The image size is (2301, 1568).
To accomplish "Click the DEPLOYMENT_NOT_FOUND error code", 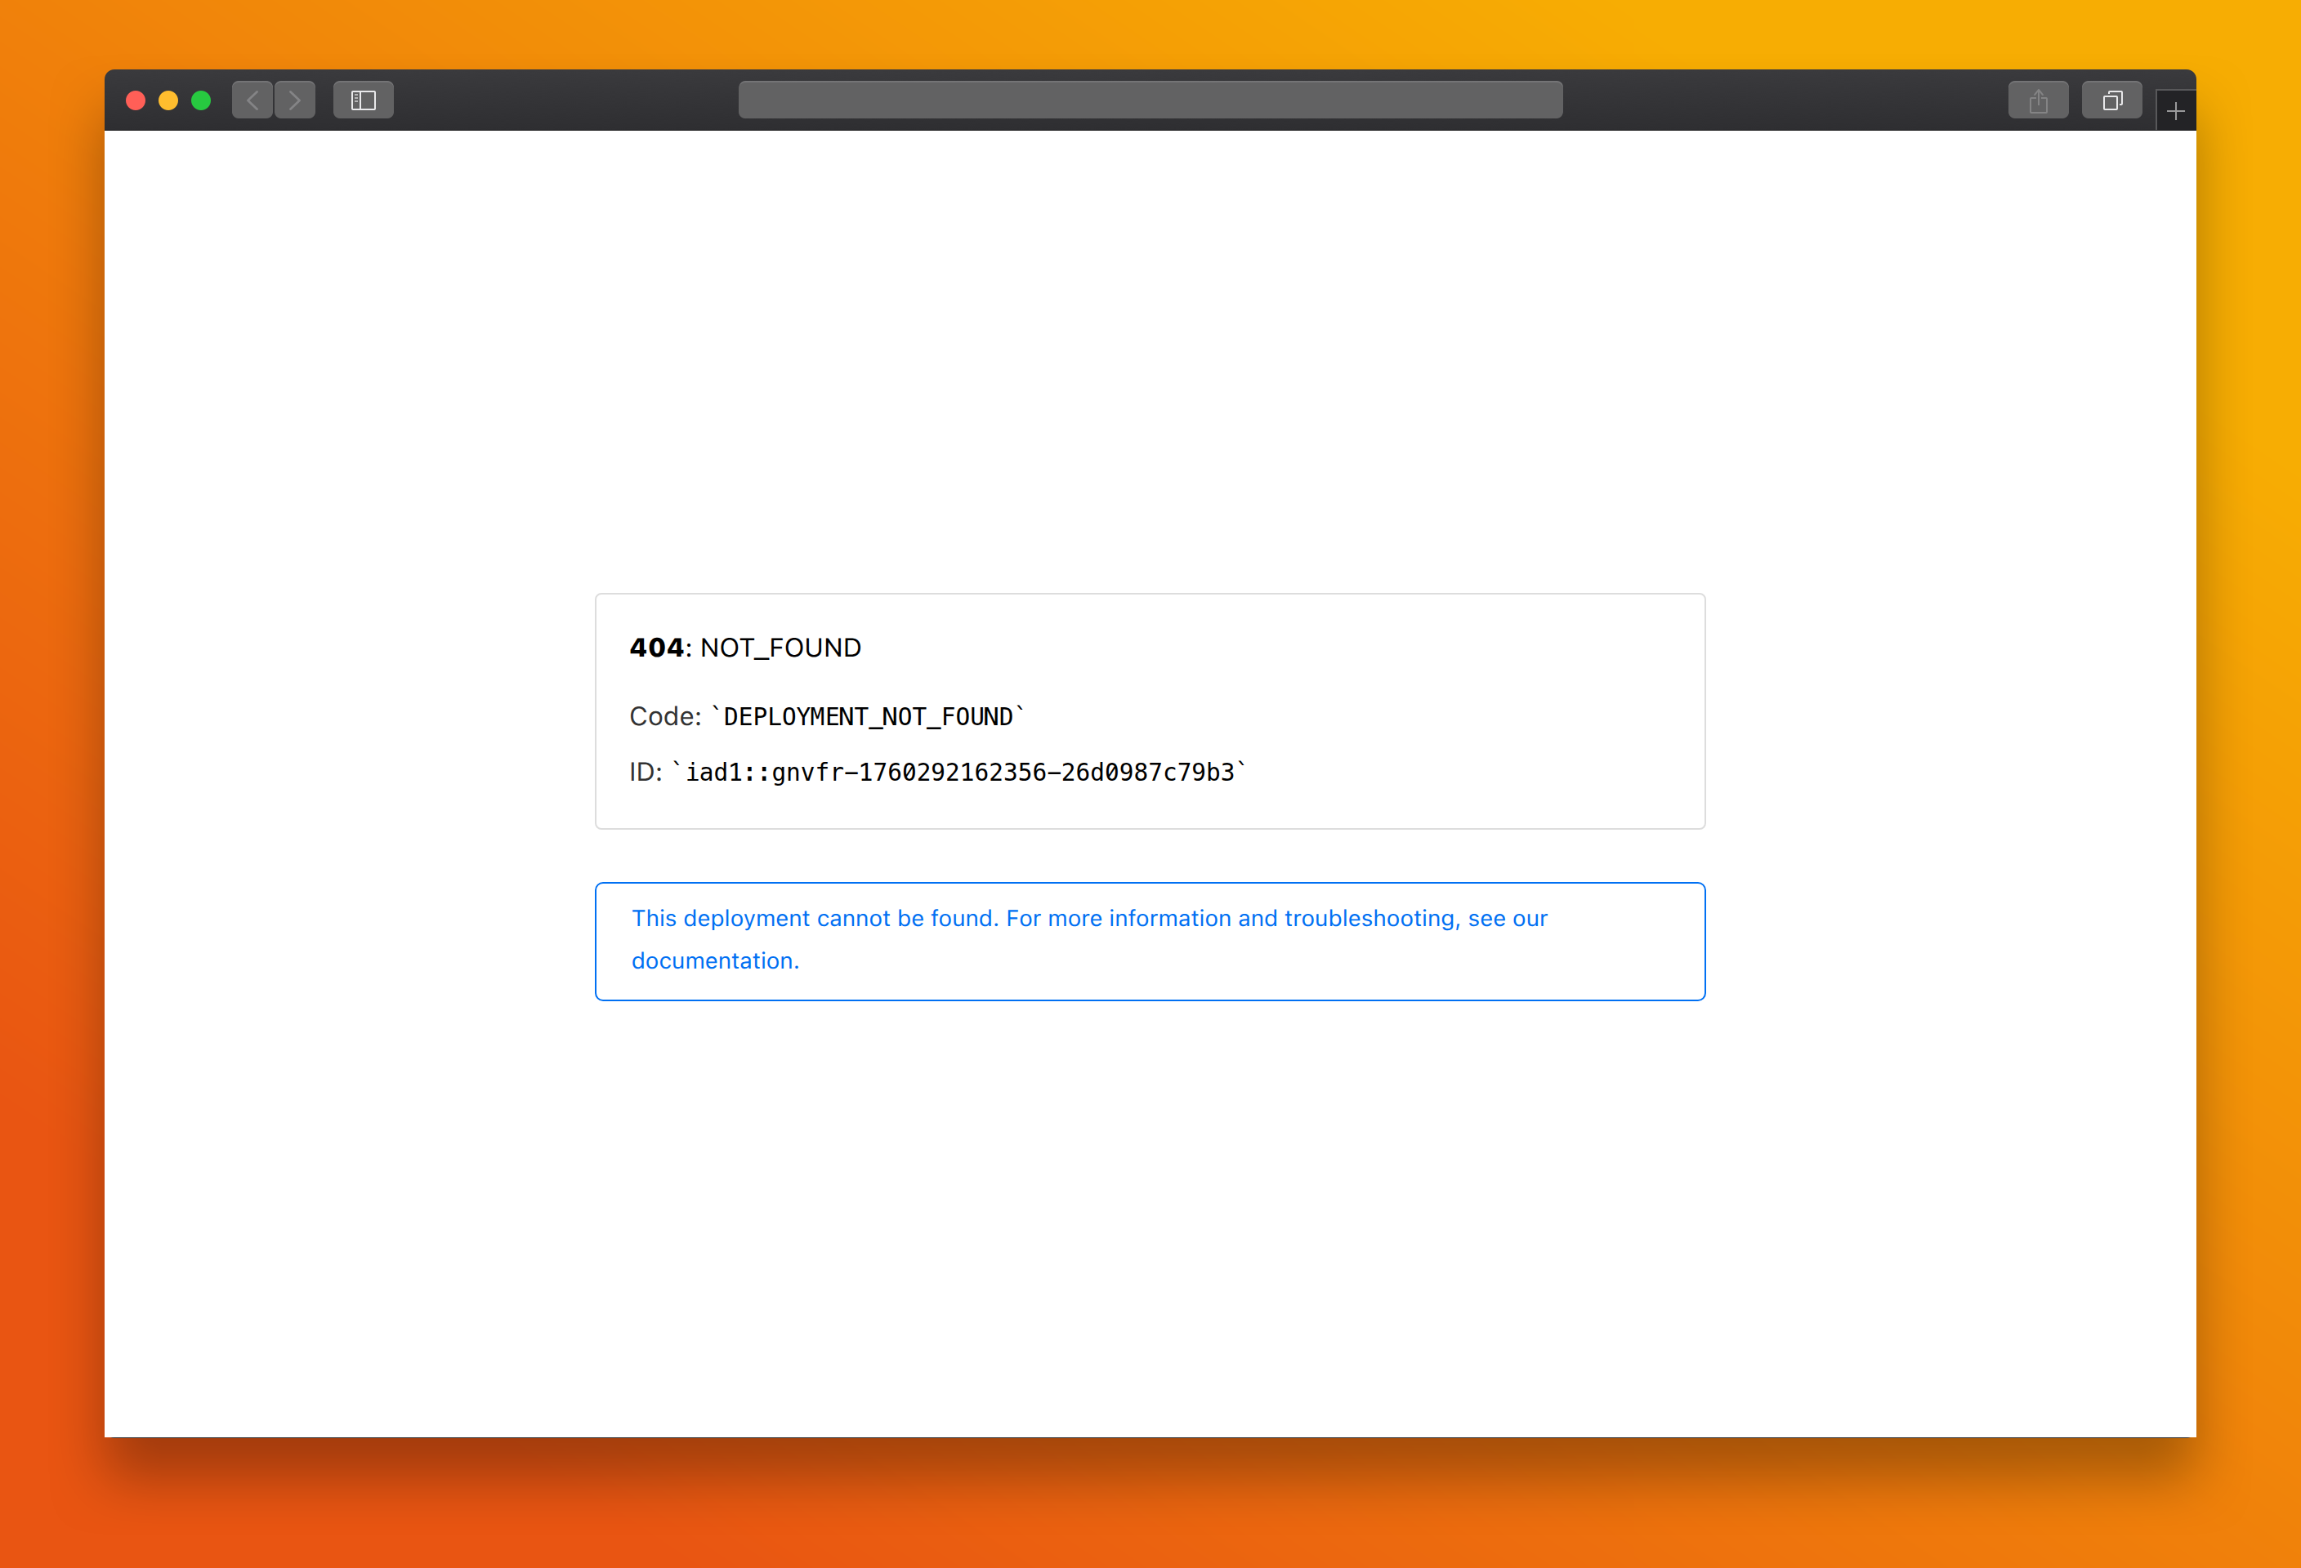I will 867,716.
